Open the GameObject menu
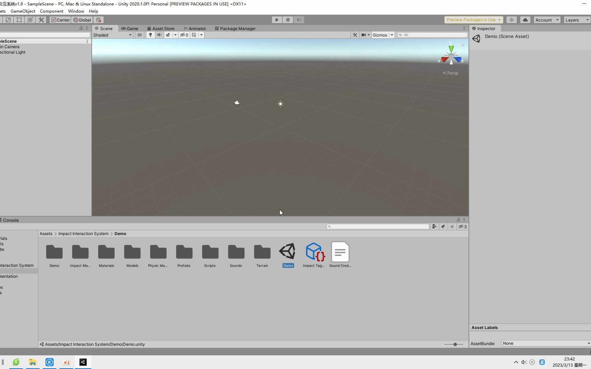This screenshot has height=369, width=591. [x=23, y=11]
